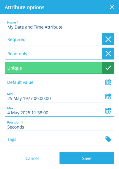The height and width of the screenshot is (169, 119).
Task: Focus the Name field with My Date and Time Attribute
Action: pyautogui.click(x=59, y=26)
